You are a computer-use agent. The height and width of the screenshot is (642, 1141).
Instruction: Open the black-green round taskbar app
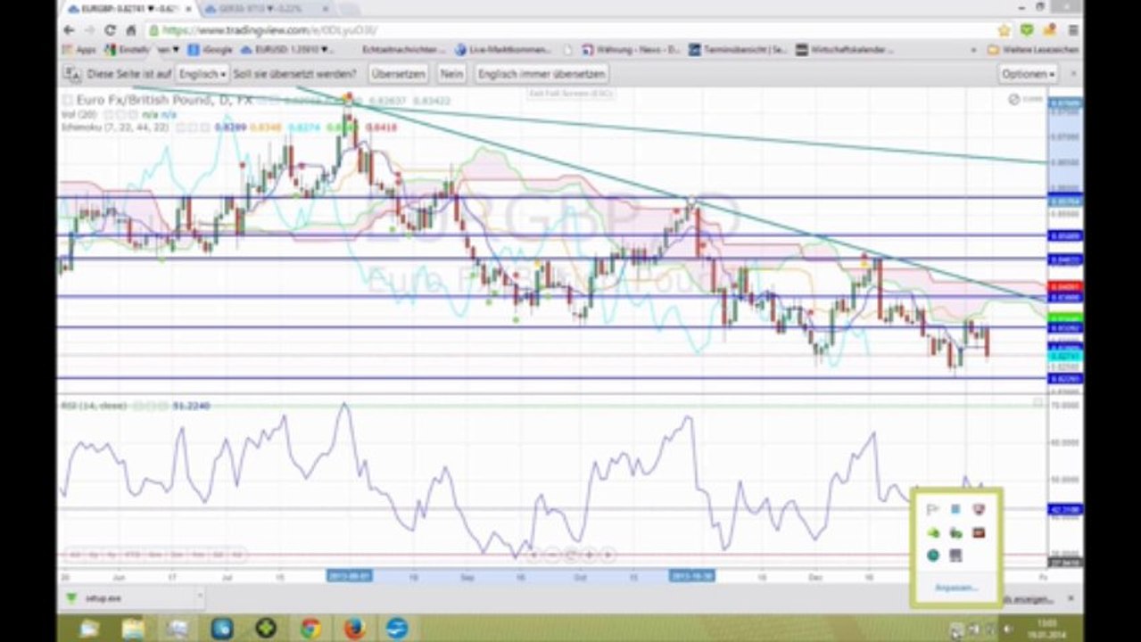(x=265, y=629)
